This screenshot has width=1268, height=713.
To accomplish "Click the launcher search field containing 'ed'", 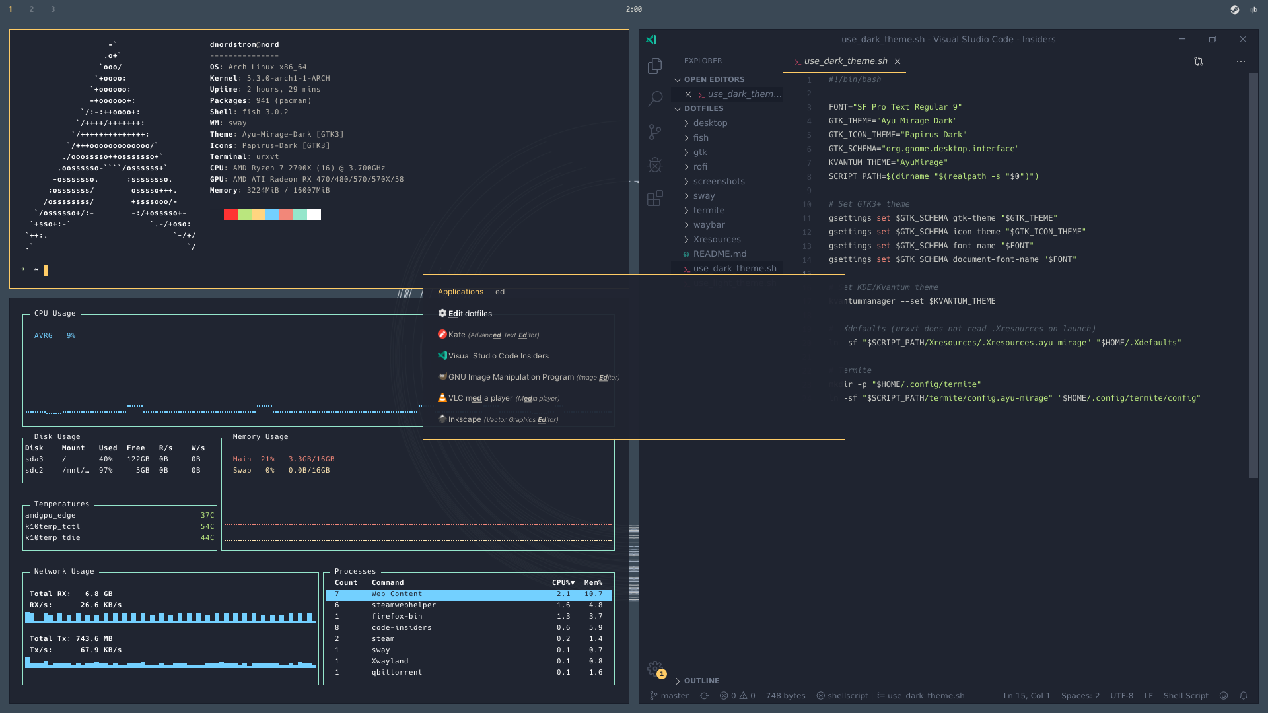I will point(664,292).
